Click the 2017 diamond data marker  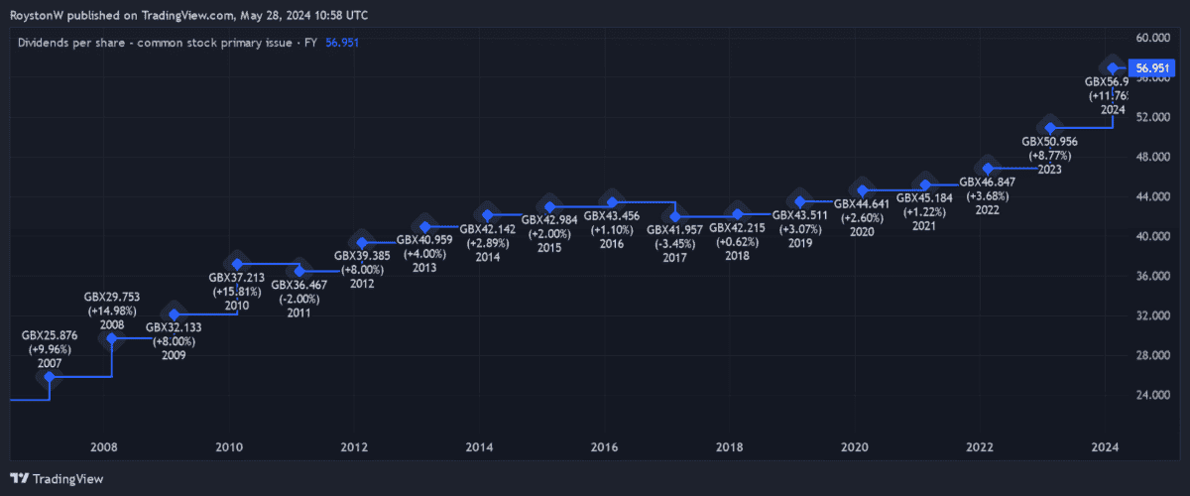pos(675,216)
